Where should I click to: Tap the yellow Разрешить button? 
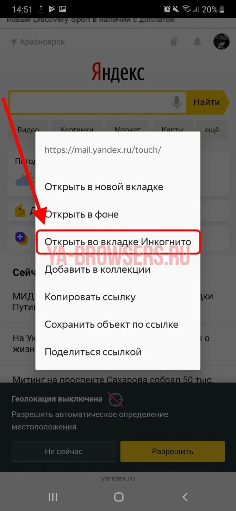173,451
